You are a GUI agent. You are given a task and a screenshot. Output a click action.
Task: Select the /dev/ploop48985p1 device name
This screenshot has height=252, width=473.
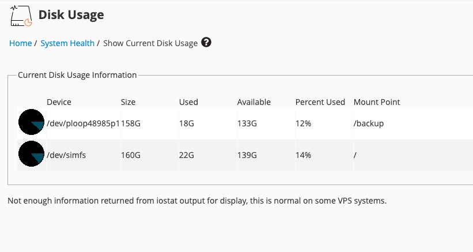click(83, 123)
